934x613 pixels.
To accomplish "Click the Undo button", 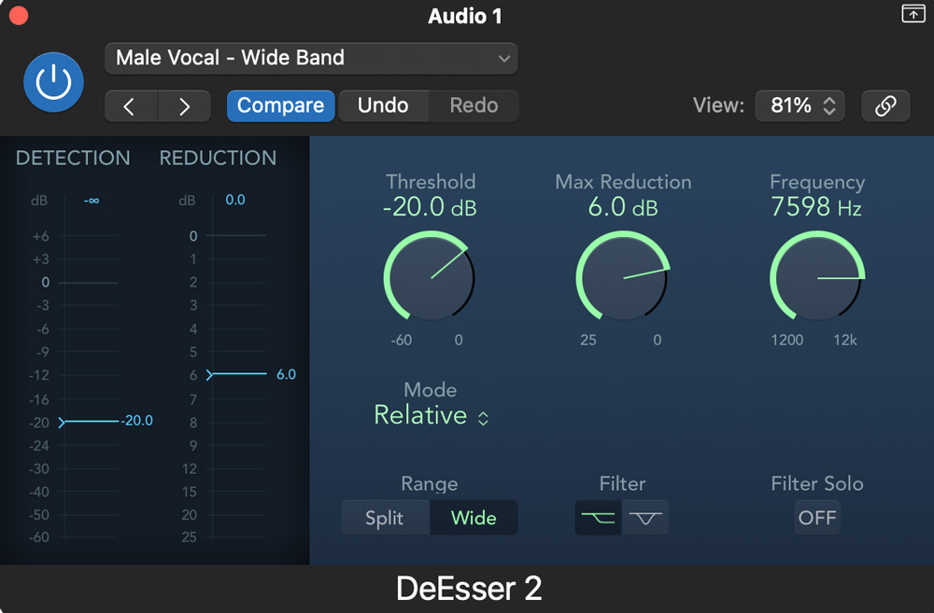I will point(383,106).
